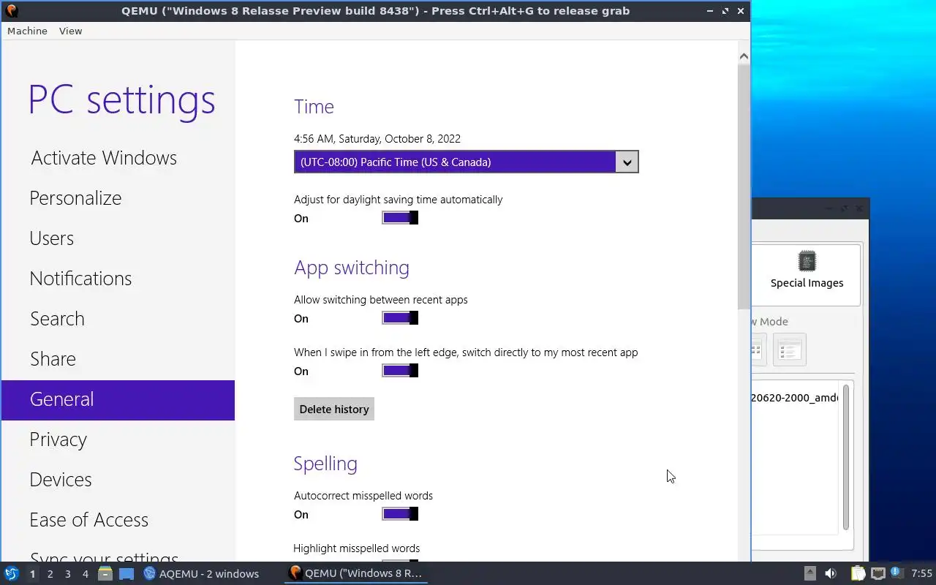Switch to AQEMU - 2 windows taskbar entry

coord(201,574)
